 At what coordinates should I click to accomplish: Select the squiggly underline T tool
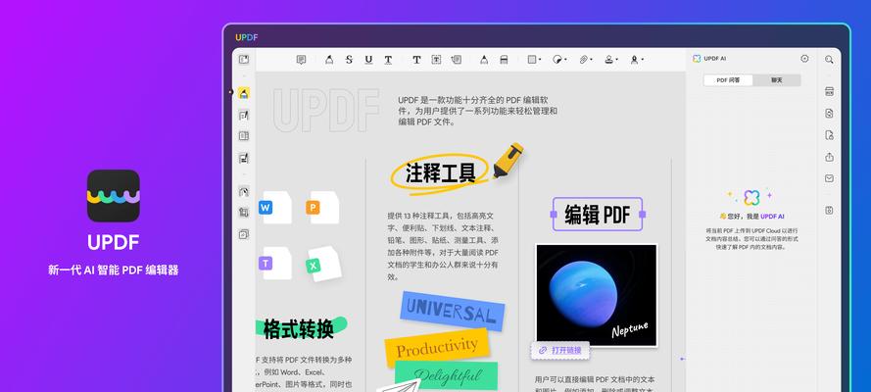(388, 60)
